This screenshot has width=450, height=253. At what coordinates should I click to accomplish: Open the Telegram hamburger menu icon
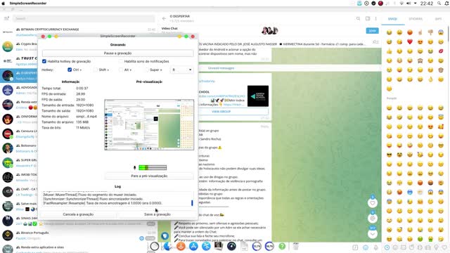tap(6, 18)
